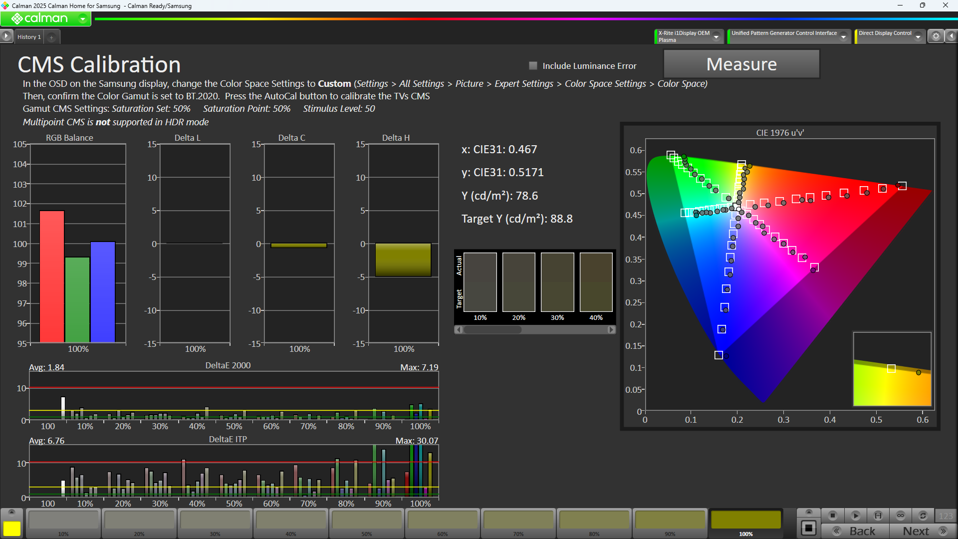Select the 50% saturation patch
The image size is (958, 539).
point(367,522)
